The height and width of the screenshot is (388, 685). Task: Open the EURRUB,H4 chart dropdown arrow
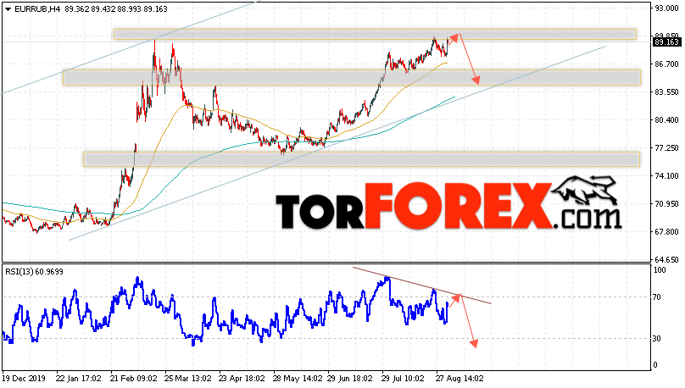8,9
